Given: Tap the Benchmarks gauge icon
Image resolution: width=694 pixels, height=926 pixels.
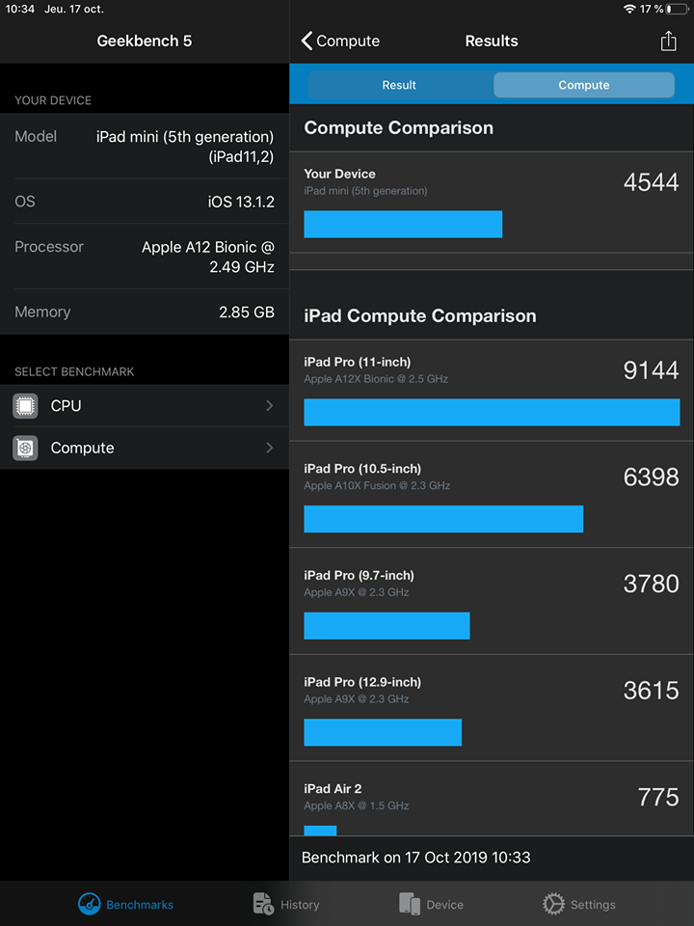Looking at the screenshot, I should [x=90, y=904].
